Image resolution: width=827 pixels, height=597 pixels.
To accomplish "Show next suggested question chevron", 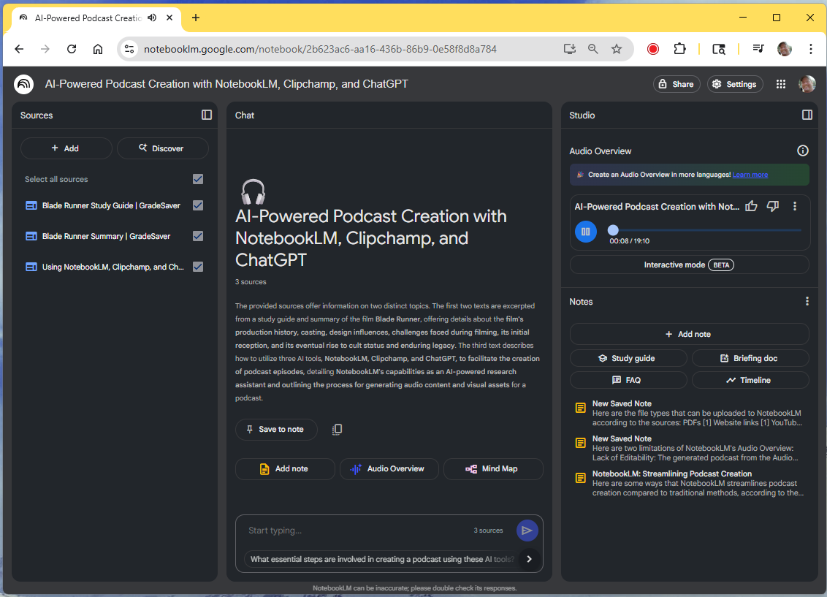I will [529, 558].
